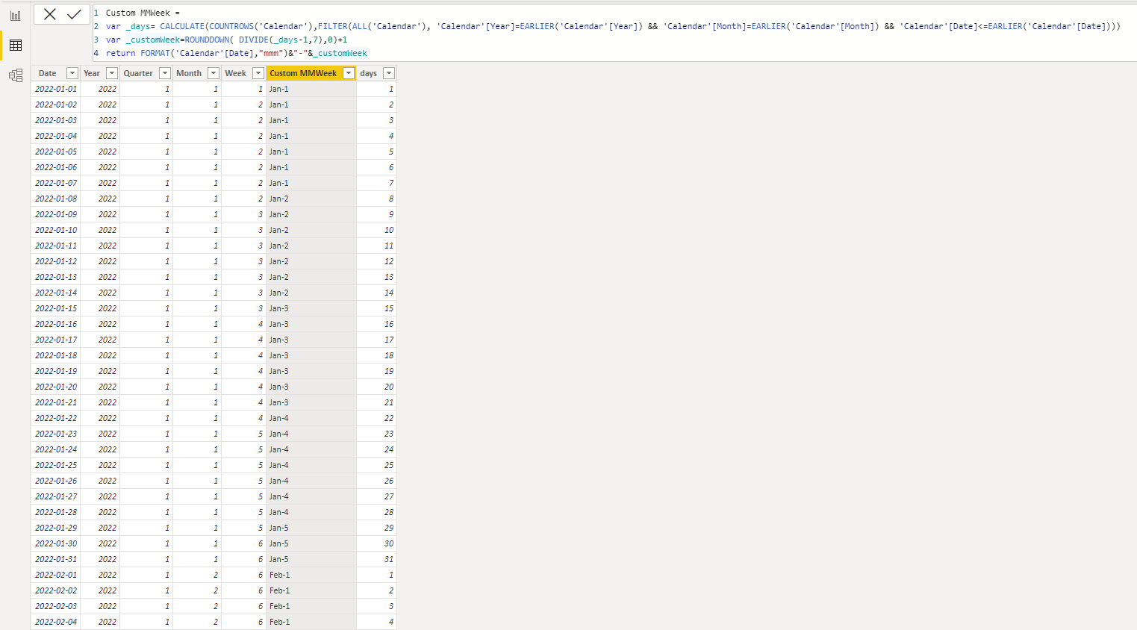Screen dimensions: 1137x630
Task: Click the Year cell in the 2022-01-05 row
Action: [x=100, y=152]
